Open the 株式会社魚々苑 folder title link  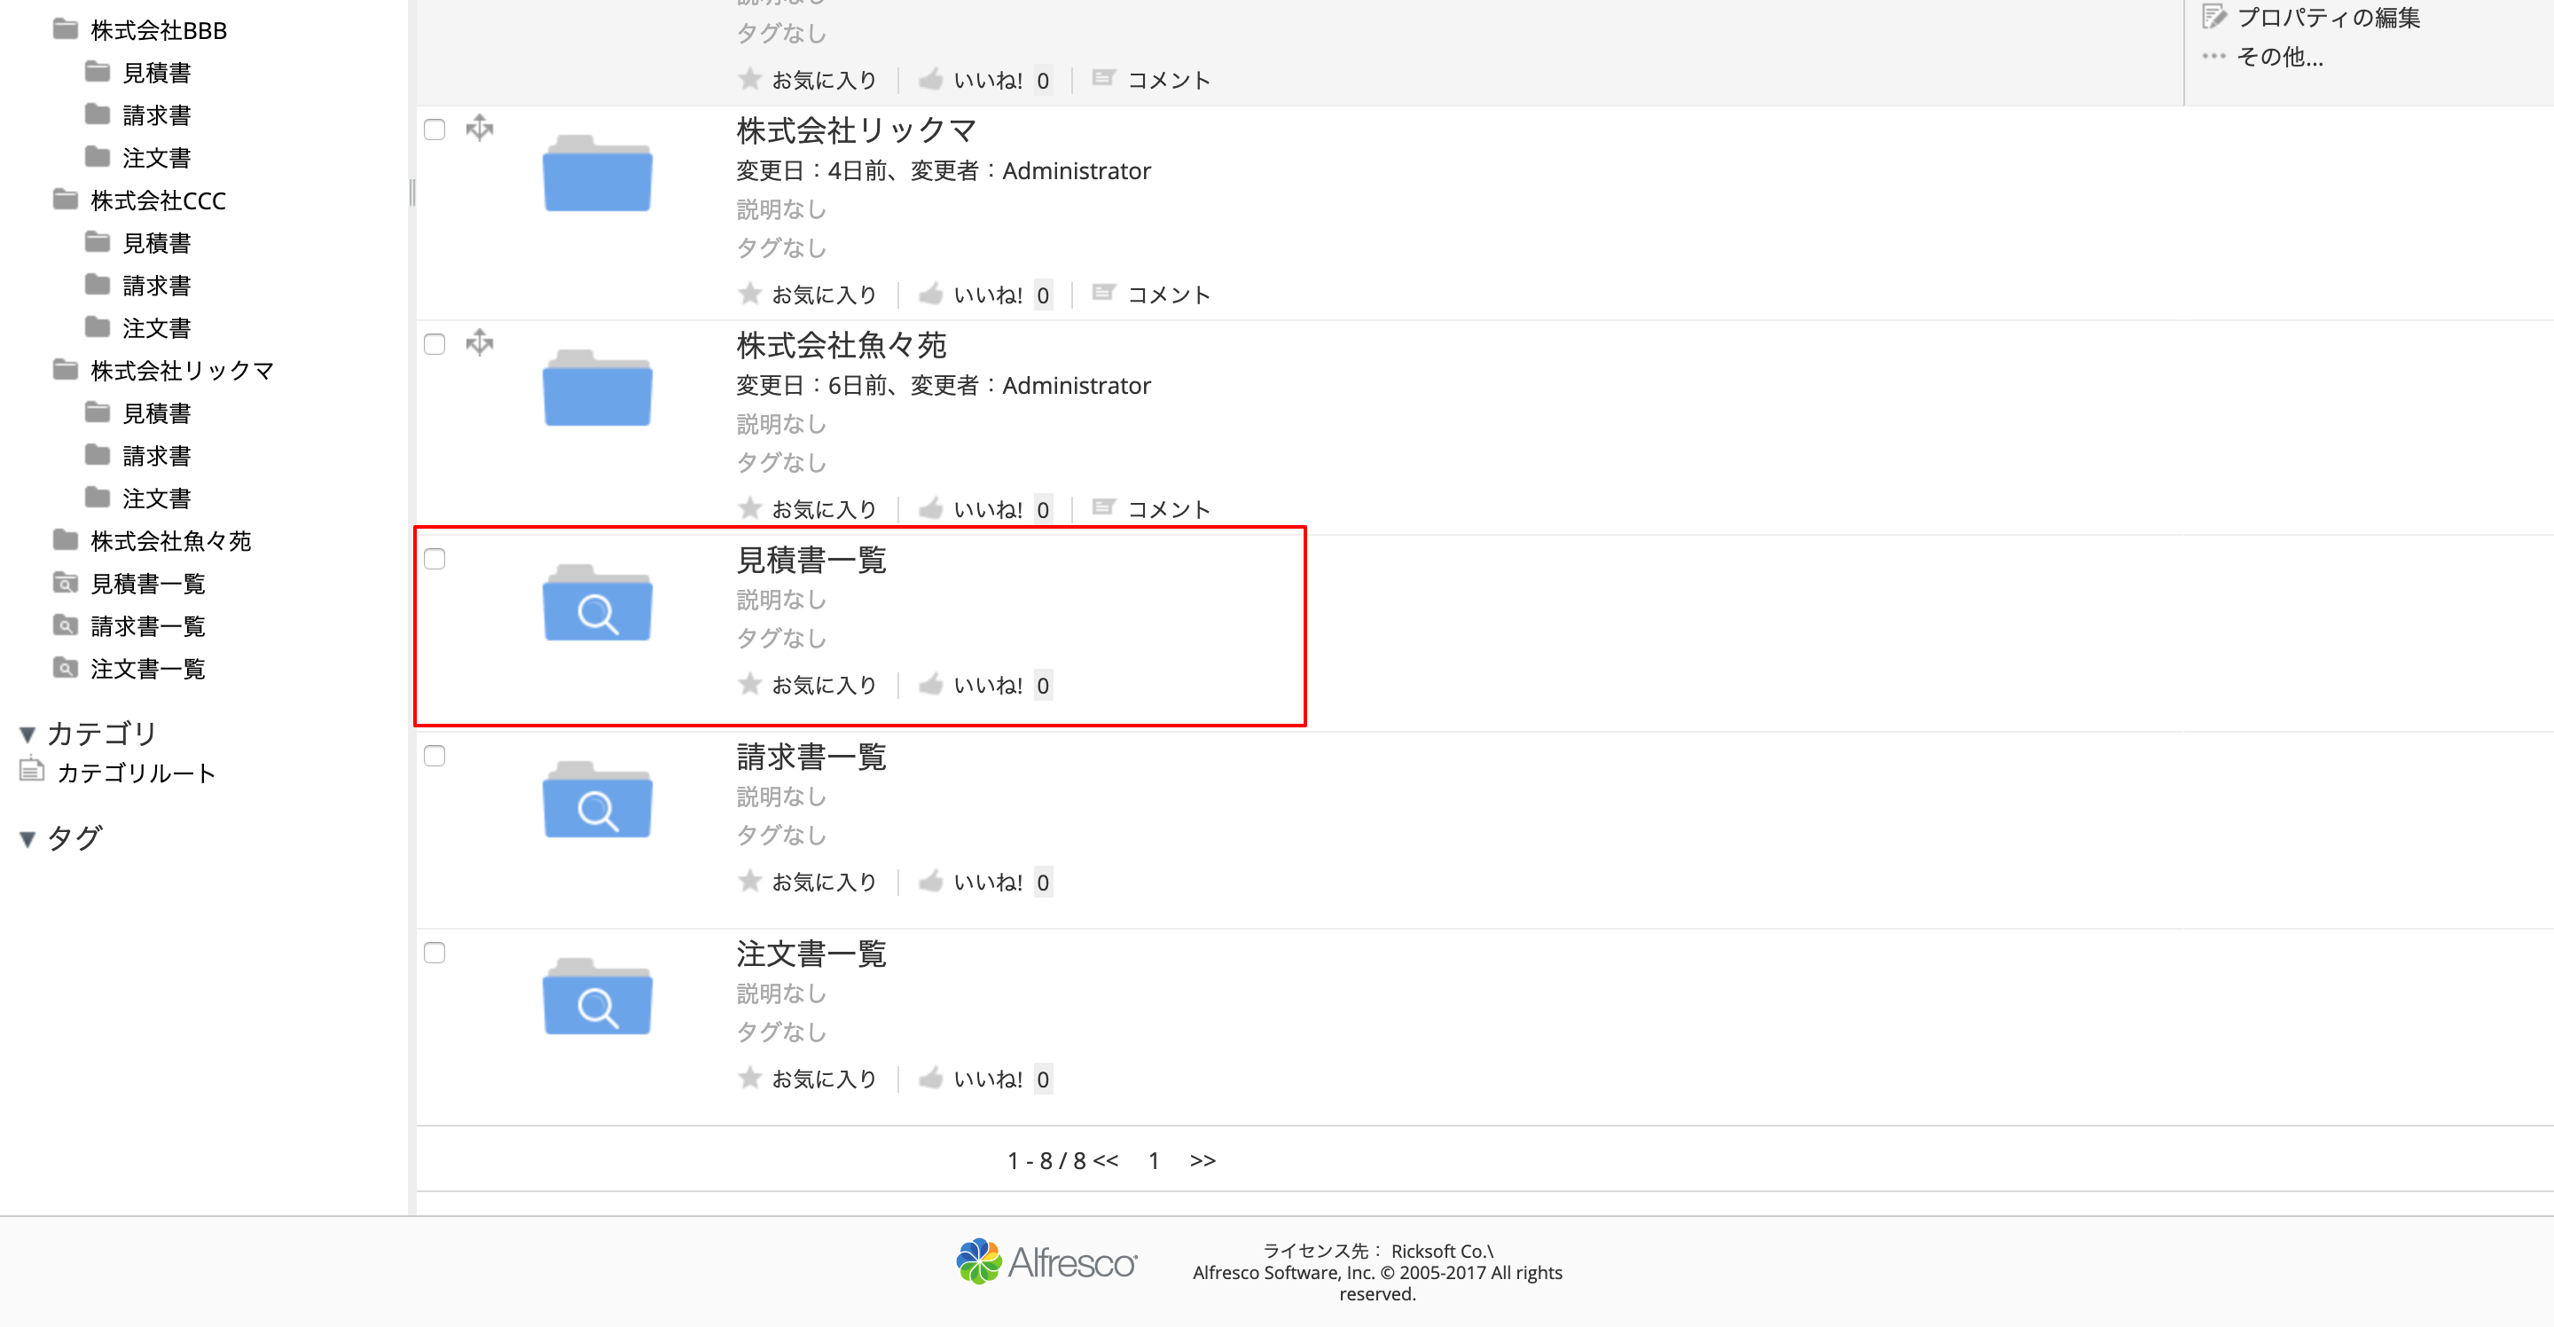point(841,345)
